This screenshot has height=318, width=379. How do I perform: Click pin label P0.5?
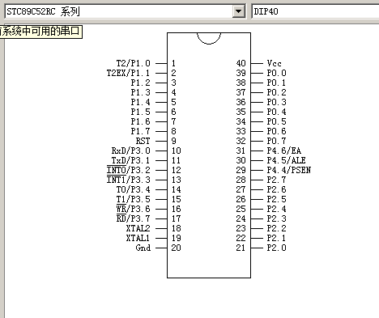[x=276, y=121]
